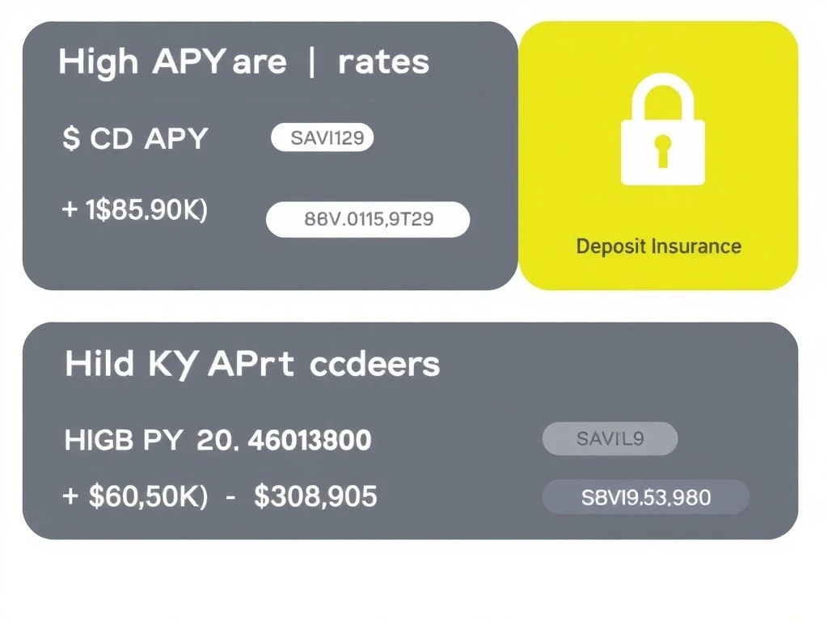Click the 88V.0115,9T29 white pill
This screenshot has height=621, width=828.
coord(368,219)
